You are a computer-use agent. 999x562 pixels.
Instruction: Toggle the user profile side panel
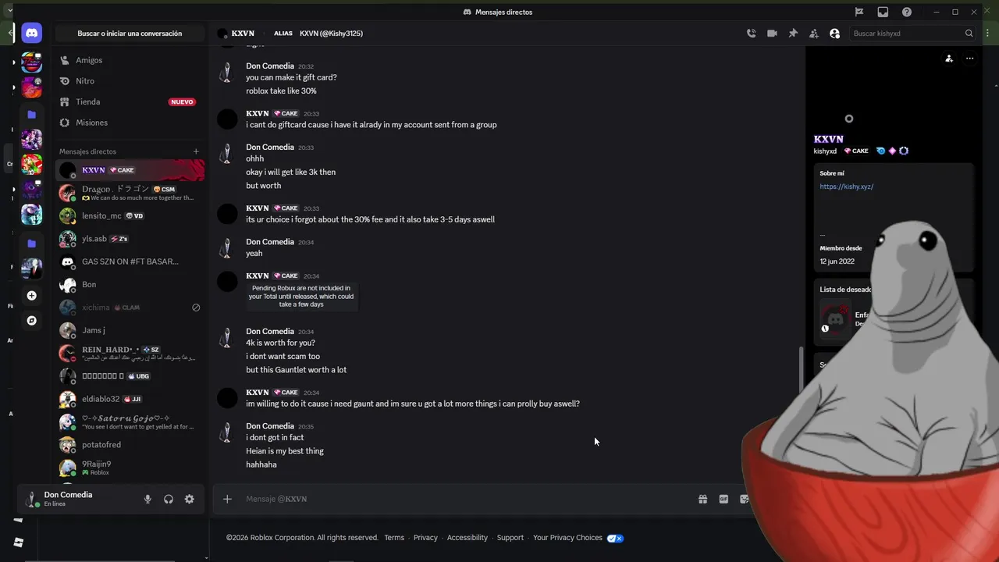pyautogui.click(x=835, y=34)
